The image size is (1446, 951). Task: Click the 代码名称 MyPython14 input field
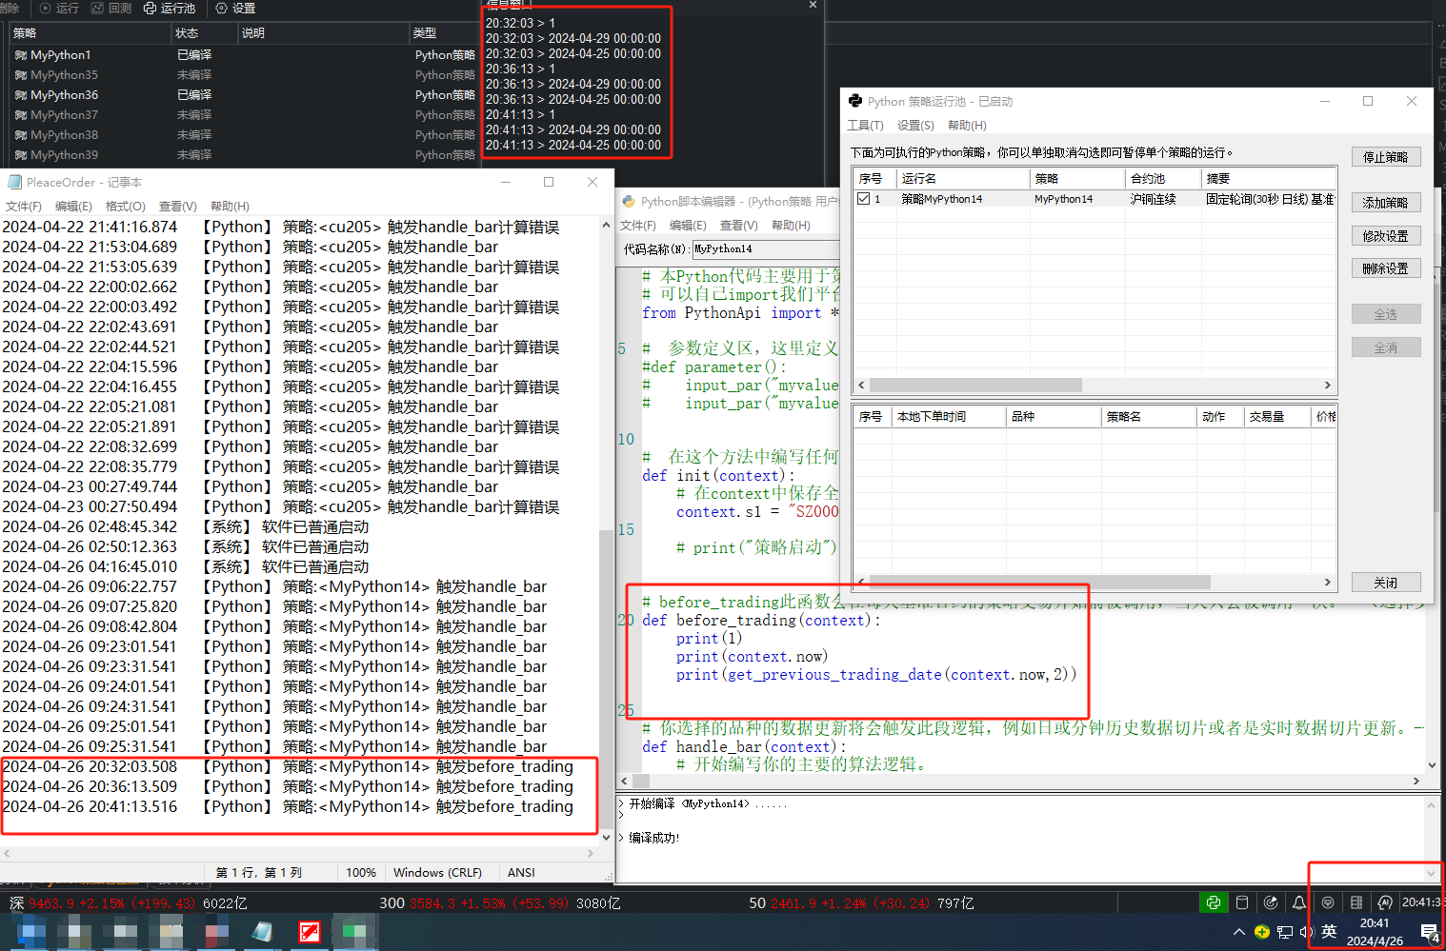coord(765,248)
